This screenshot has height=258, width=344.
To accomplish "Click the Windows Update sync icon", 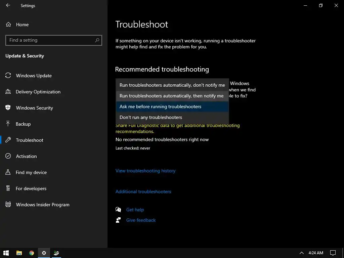I will pos(8,76).
